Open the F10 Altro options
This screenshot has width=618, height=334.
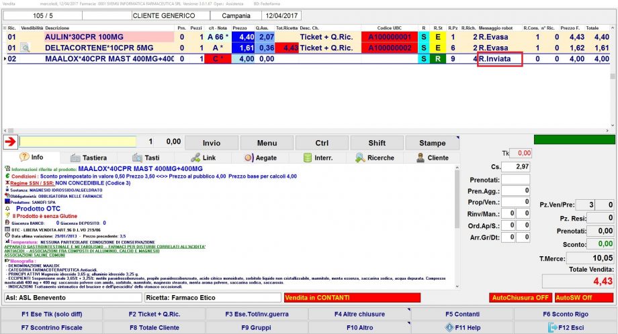360,328
